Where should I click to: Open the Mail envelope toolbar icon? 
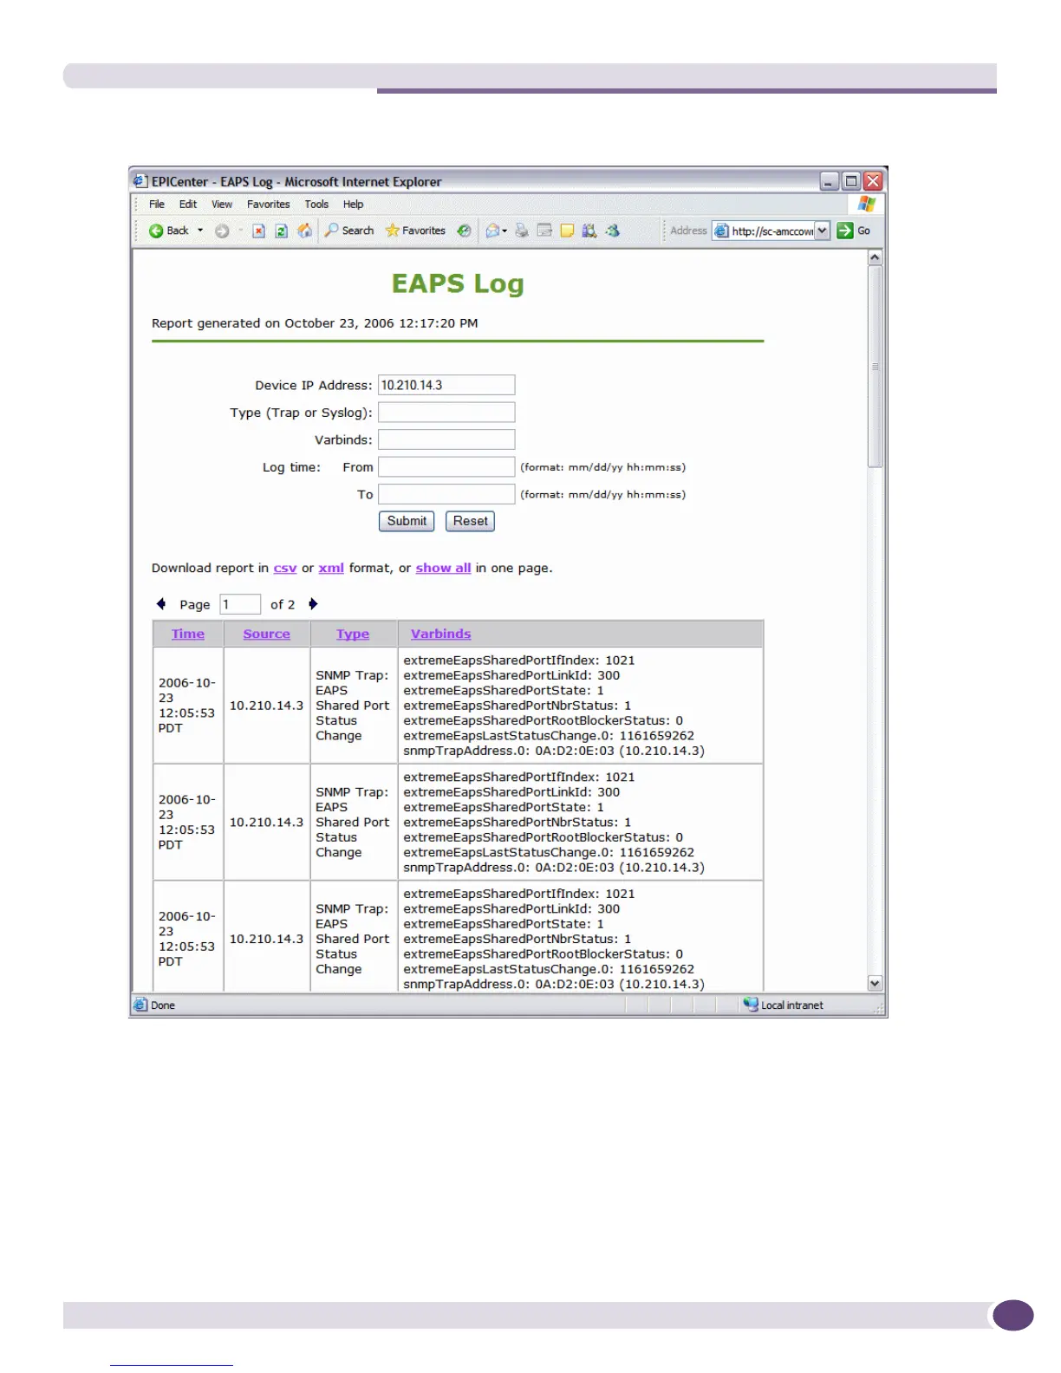493,231
